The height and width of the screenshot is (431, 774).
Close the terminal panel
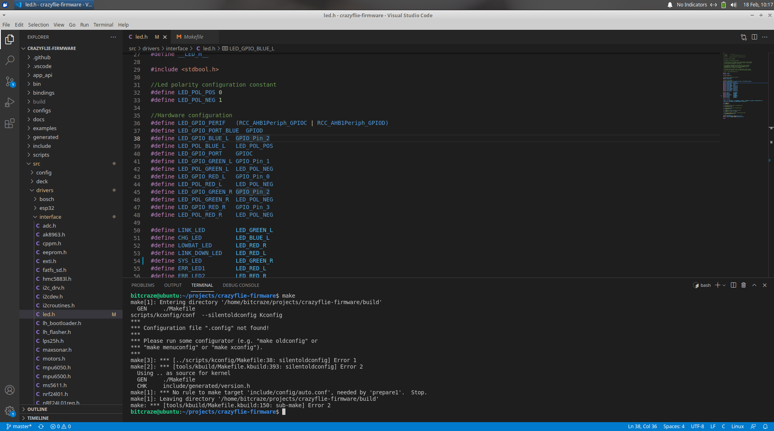pos(765,285)
